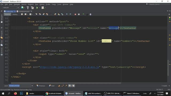Click the Last Edit editor toolbar icon
This screenshot has height=96, width=171.
22,14
